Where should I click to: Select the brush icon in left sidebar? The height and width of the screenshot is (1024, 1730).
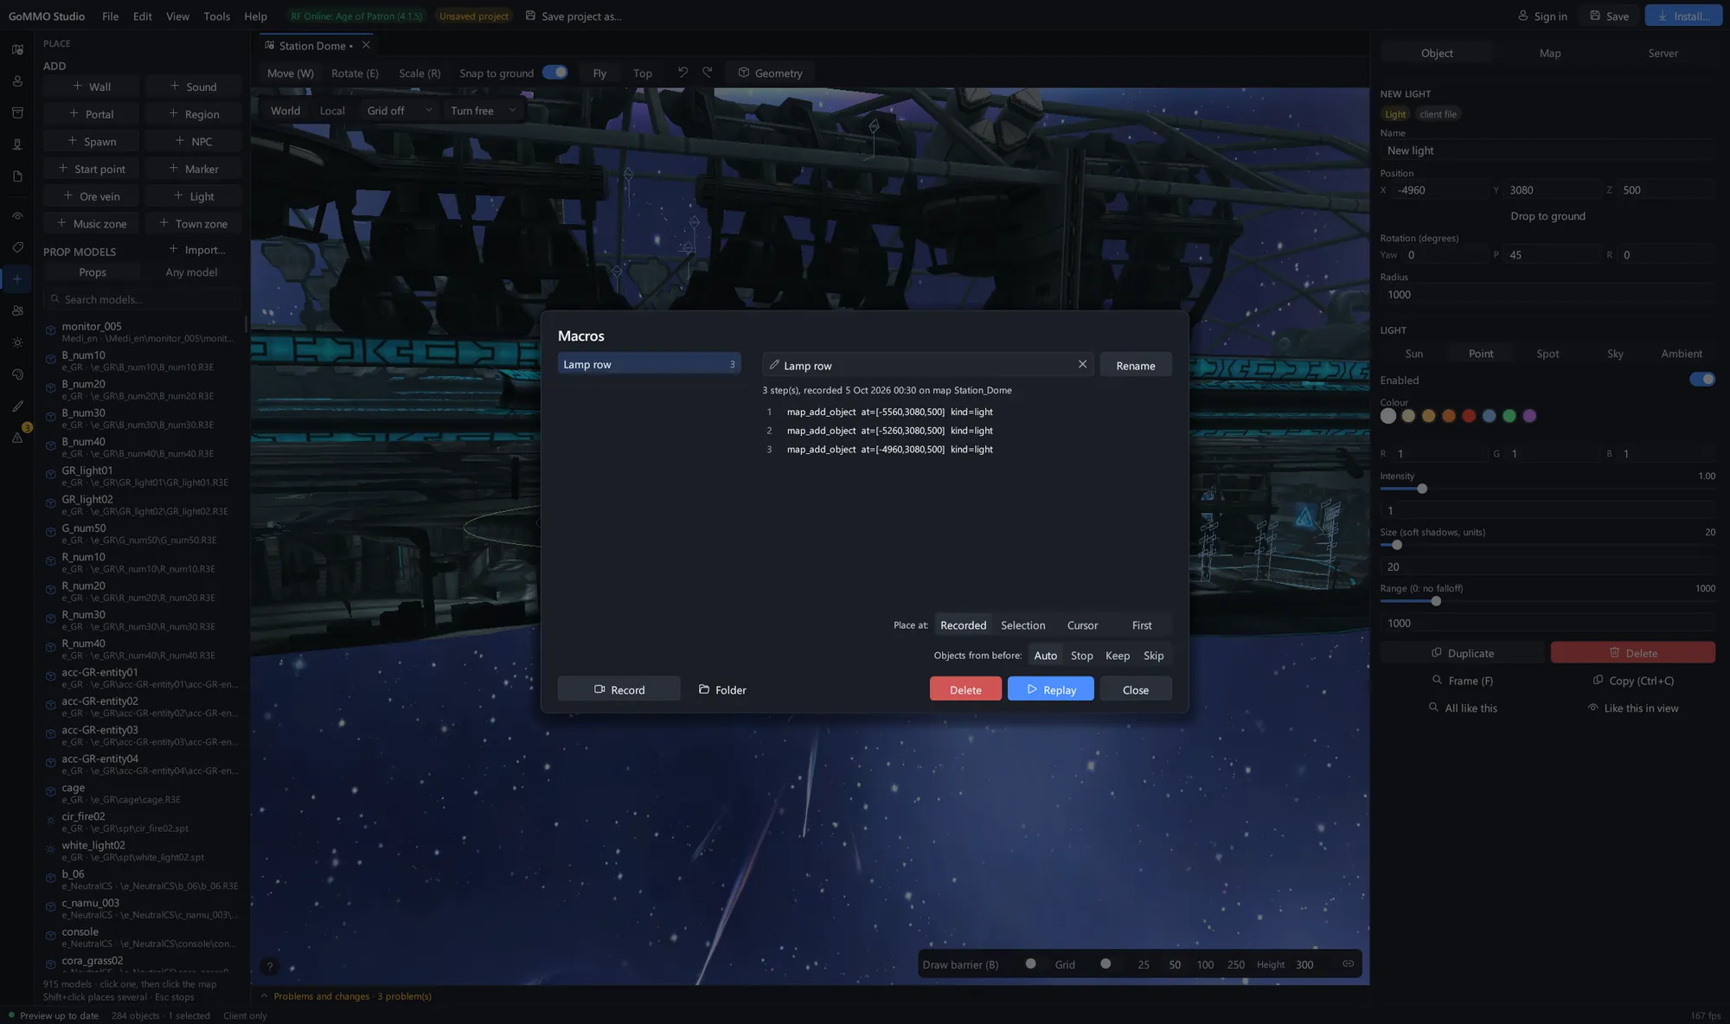[17, 406]
